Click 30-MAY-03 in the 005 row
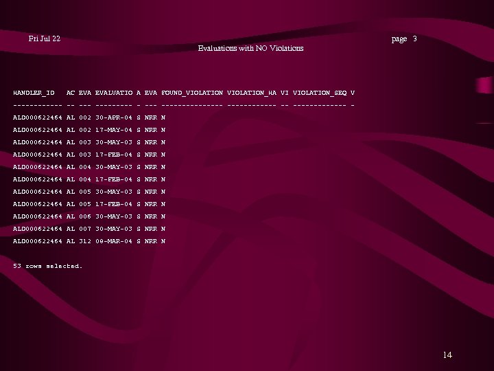This screenshot has width=494, height=371. pyautogui.click(x=114, y=192)
